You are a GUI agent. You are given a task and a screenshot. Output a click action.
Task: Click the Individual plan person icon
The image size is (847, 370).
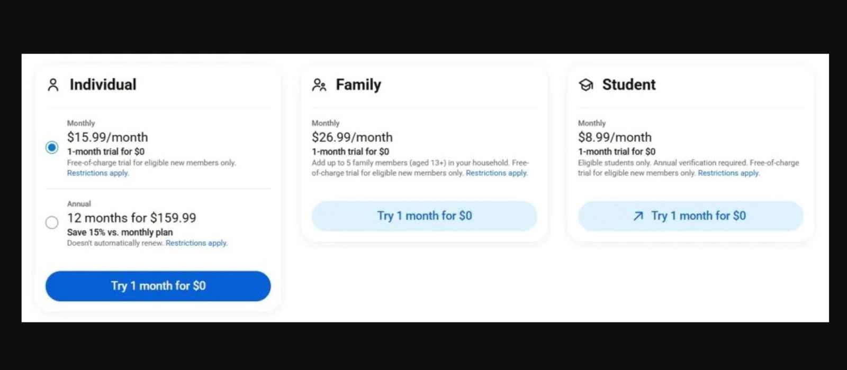coord(53,85)
